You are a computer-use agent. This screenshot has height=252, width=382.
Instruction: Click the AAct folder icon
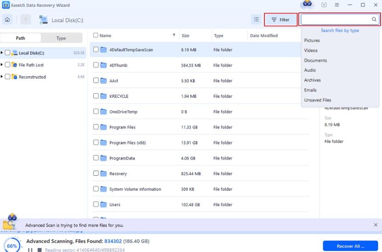coord(104,81)
